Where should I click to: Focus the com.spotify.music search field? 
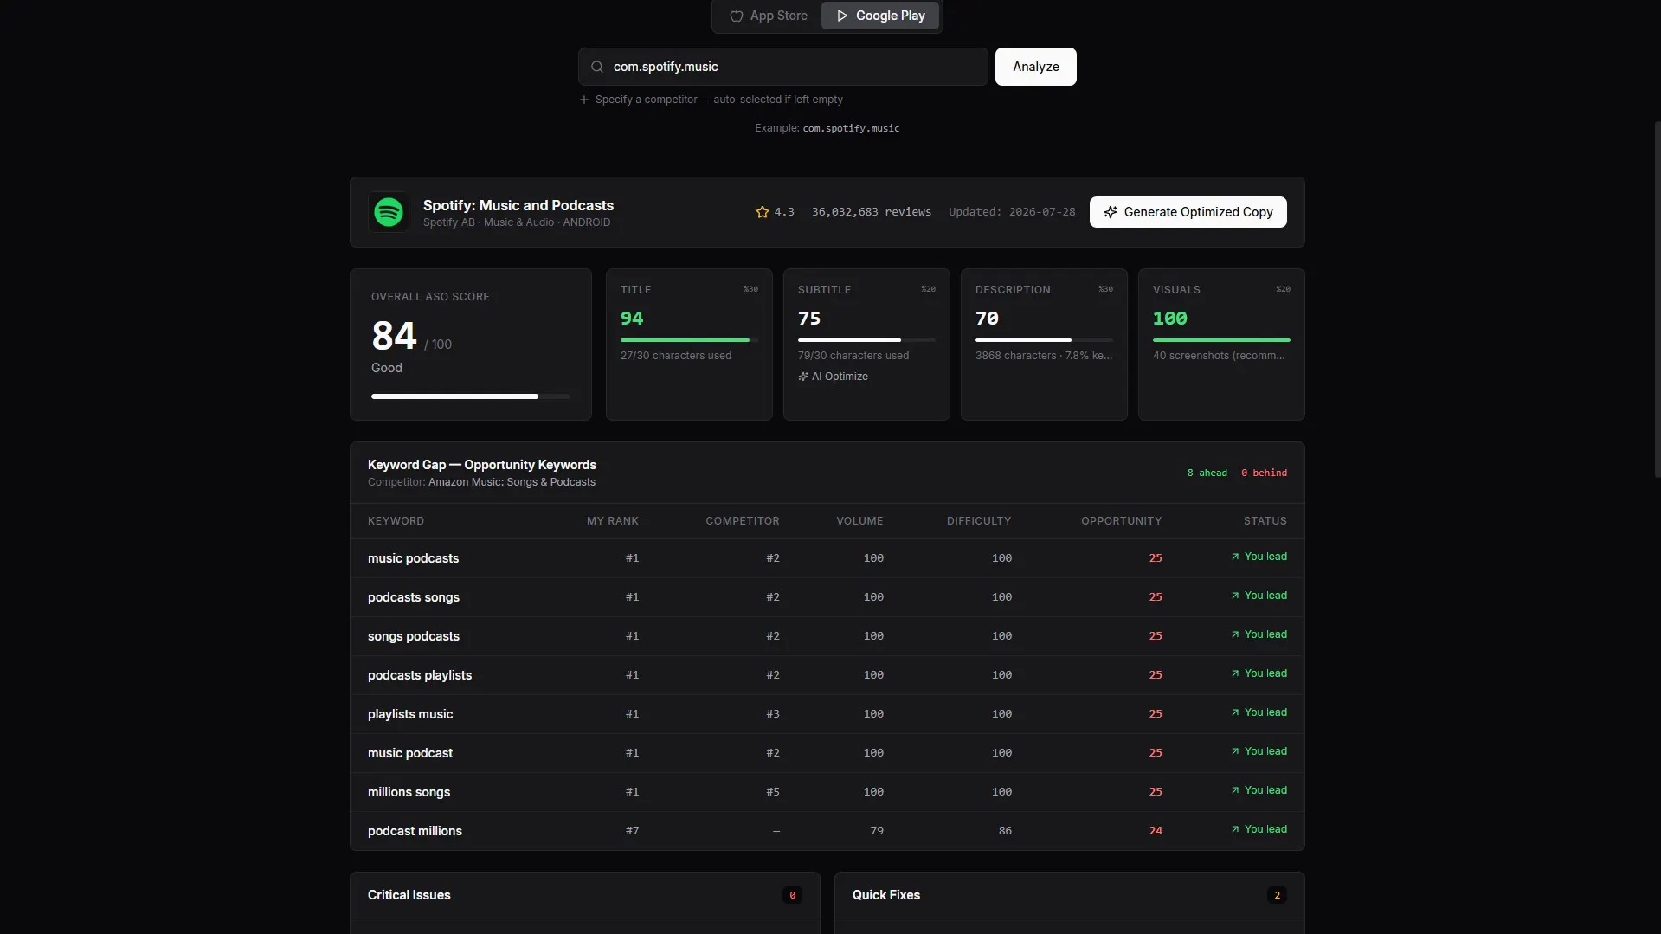(x=782, y=67)
